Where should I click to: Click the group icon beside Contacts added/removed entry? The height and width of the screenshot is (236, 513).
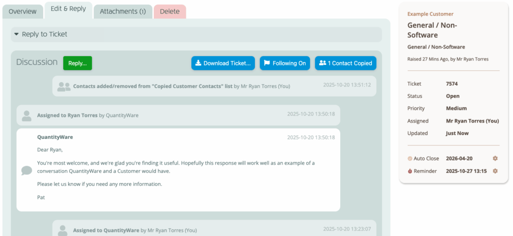tap(64, 86)
